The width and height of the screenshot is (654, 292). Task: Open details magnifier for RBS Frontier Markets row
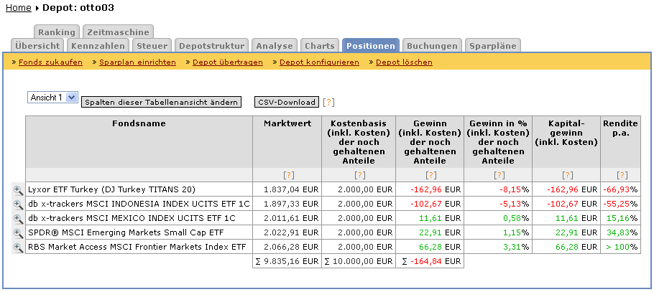click(18, 247)
